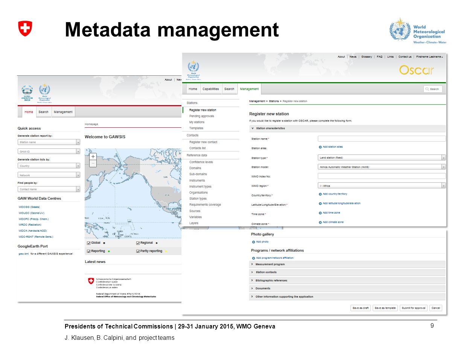Open the Contact name dropdown

49,189
